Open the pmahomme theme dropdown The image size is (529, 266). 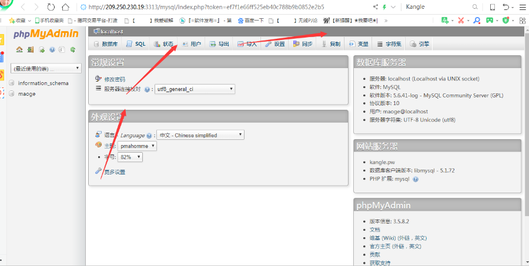pos(138,146)
